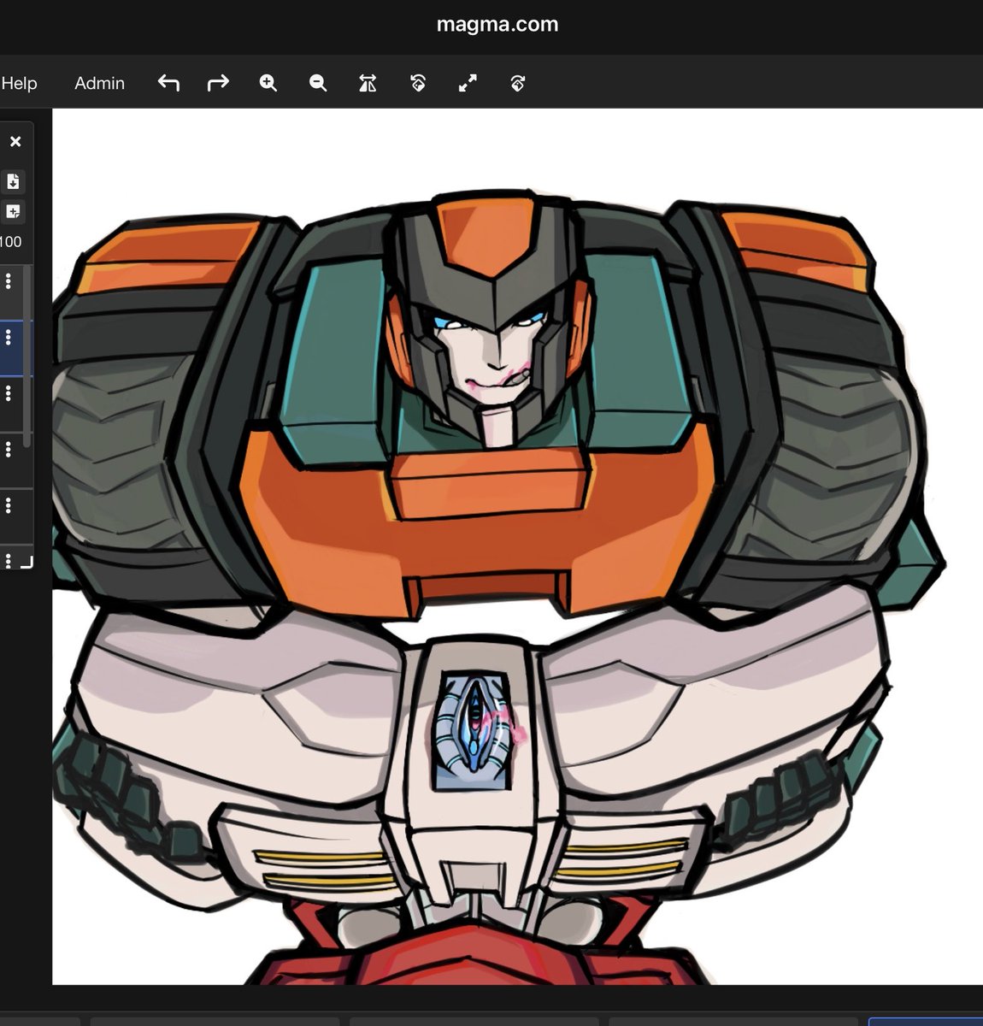The height and width of the screenshot is (1026, 983).
Task: Close the layers panel with the X
Action: coord(15,142)
